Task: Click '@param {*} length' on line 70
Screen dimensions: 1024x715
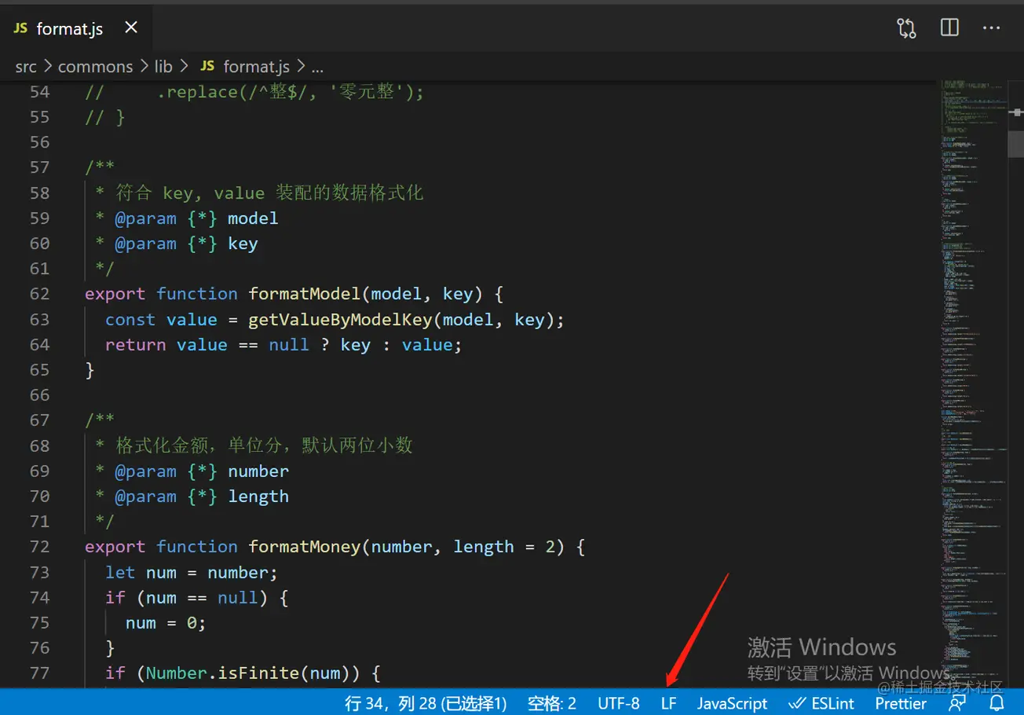Action: pyautogui.click(x=202, y=497)
